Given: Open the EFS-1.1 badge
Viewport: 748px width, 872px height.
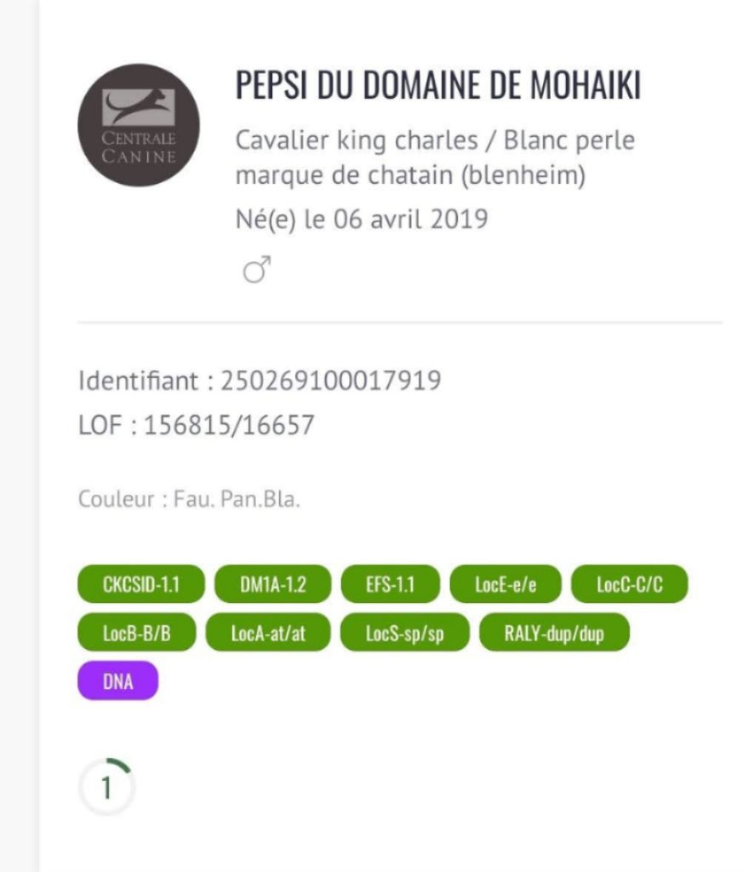Looking at the screenshot, I should click(x=390, y=585).
